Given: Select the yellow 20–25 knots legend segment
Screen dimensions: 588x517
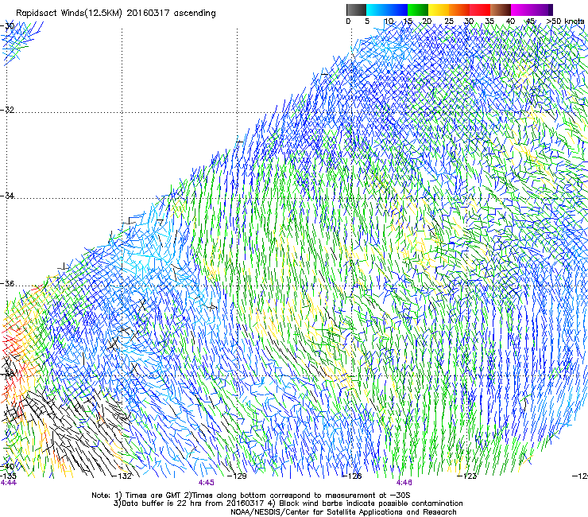Looking at the screenshot, I should [x=439, y=10].
